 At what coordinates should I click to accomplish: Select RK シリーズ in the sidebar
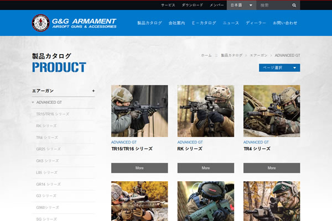(x=46, y=126)
